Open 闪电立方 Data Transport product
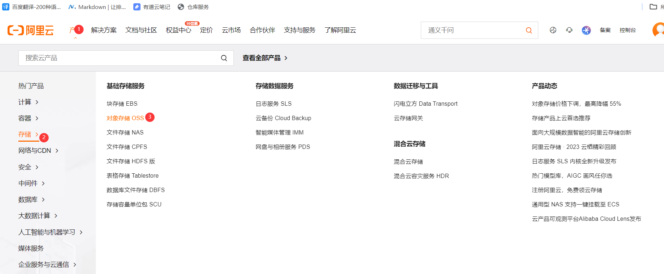The image size is (664, 274). [x=425, y=104]
